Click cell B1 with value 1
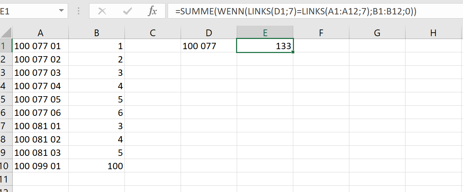This screenshot has width=463, height=192. [97, 46]
